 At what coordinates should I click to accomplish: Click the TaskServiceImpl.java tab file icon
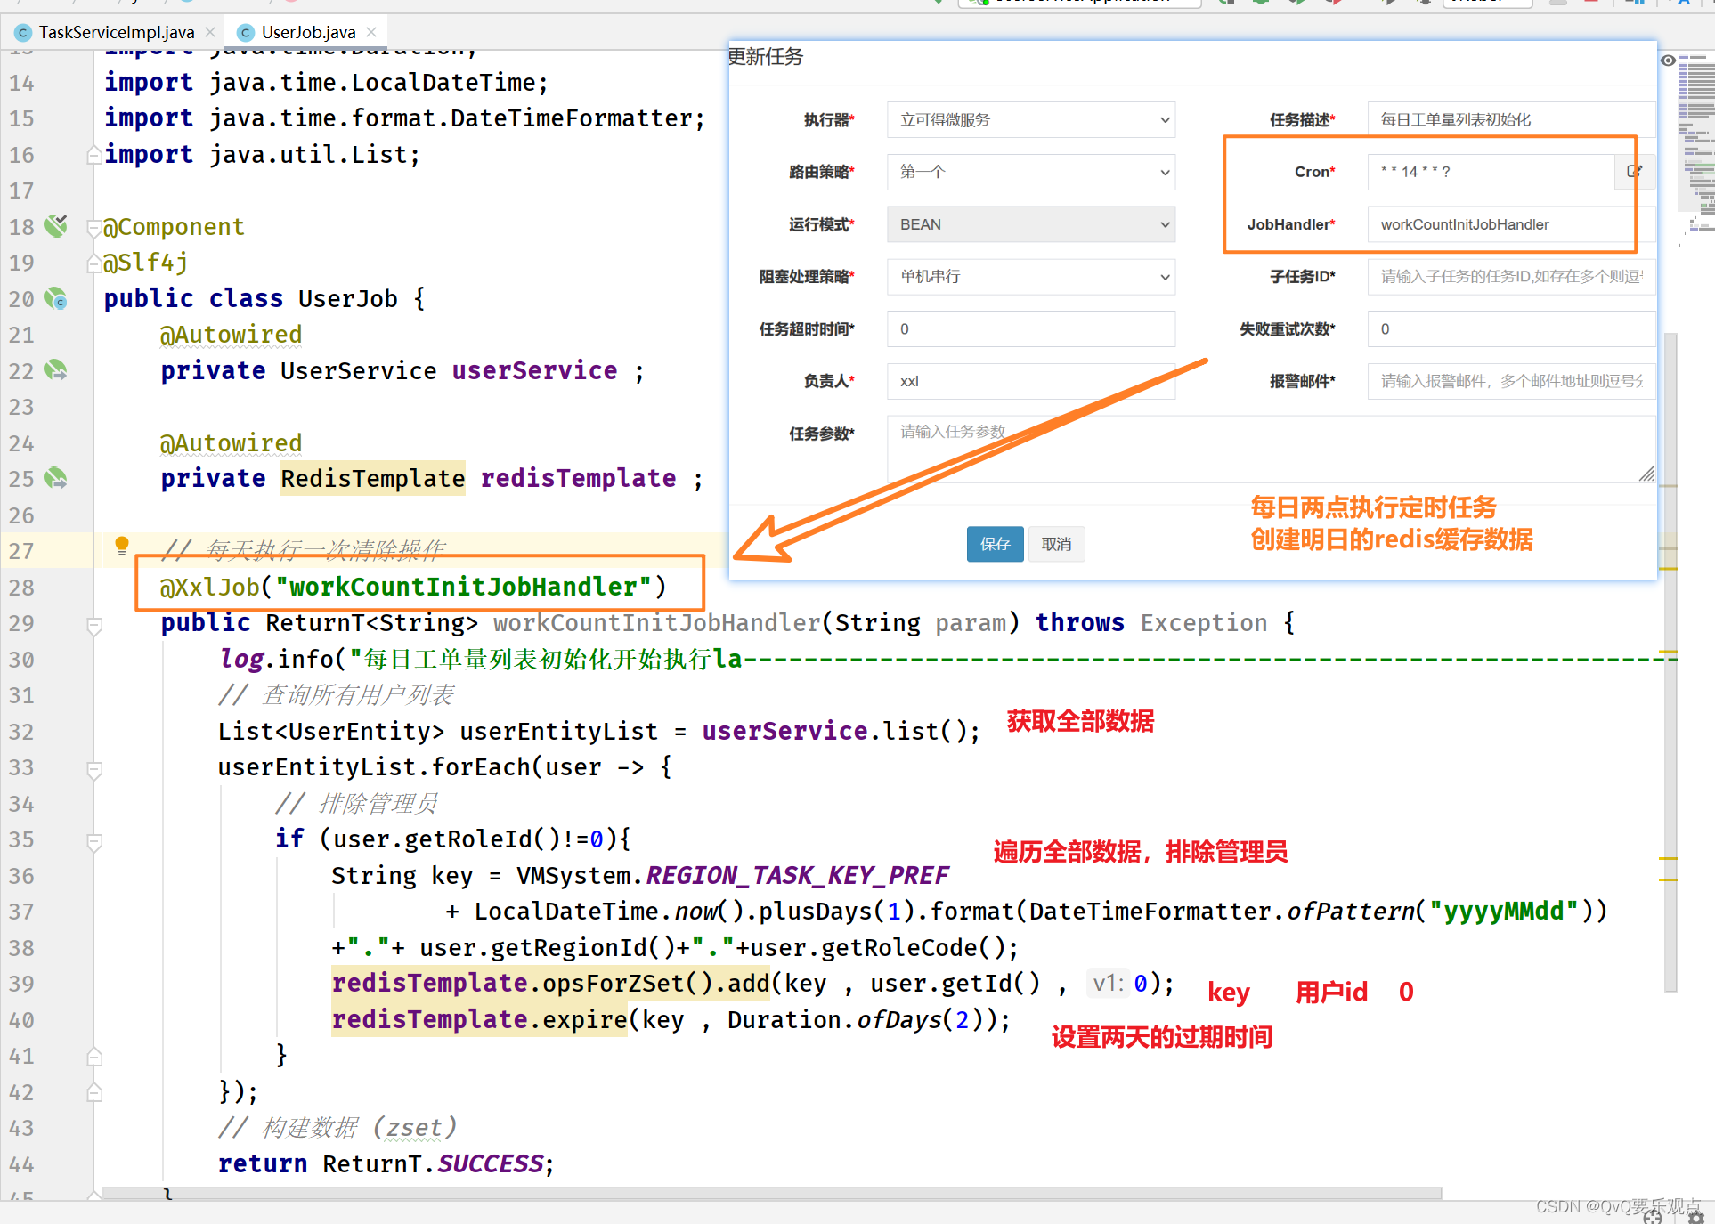(x=24, y=33)
